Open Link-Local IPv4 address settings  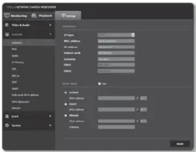click(25, 95)
